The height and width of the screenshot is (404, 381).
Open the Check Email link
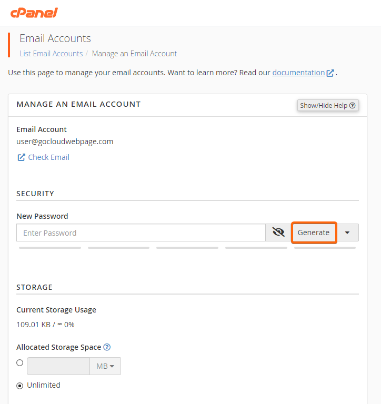(x=49, y=157)
